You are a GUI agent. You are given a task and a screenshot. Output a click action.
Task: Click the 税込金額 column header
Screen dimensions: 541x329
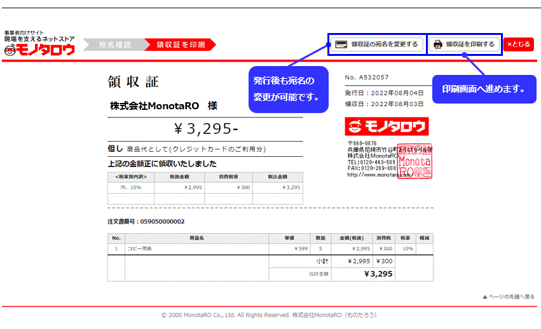click(x=278, y=177)
